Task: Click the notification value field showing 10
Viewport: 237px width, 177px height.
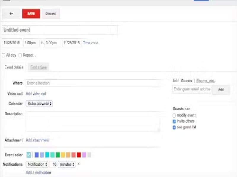Action: pos(53,164)
